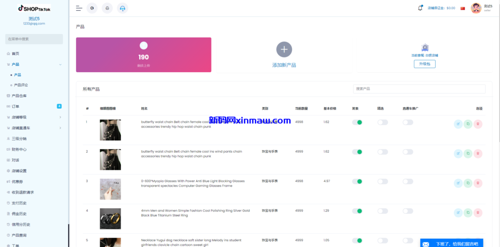Open the 下班了，给我们留言吧 chat widget
The height and width of the screenshot is (247, 500).
point(452,244)
